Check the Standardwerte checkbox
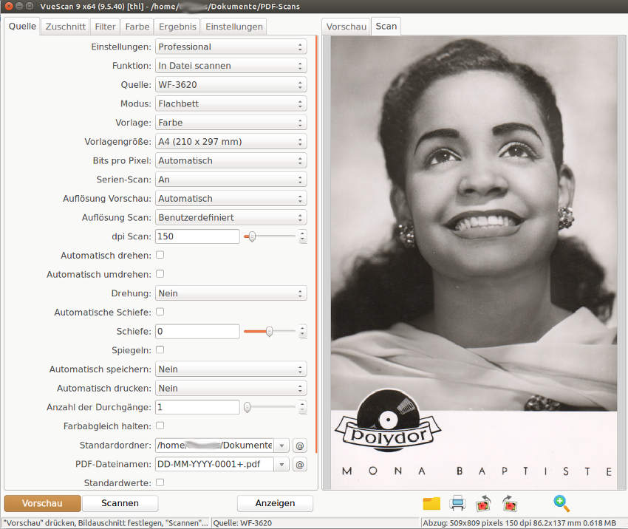628x529 pixels. coord(160,482)
